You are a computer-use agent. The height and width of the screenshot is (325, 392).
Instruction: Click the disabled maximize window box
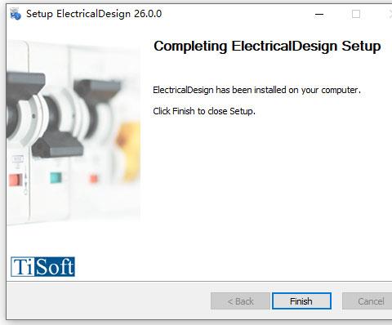(x=356, y=14)
